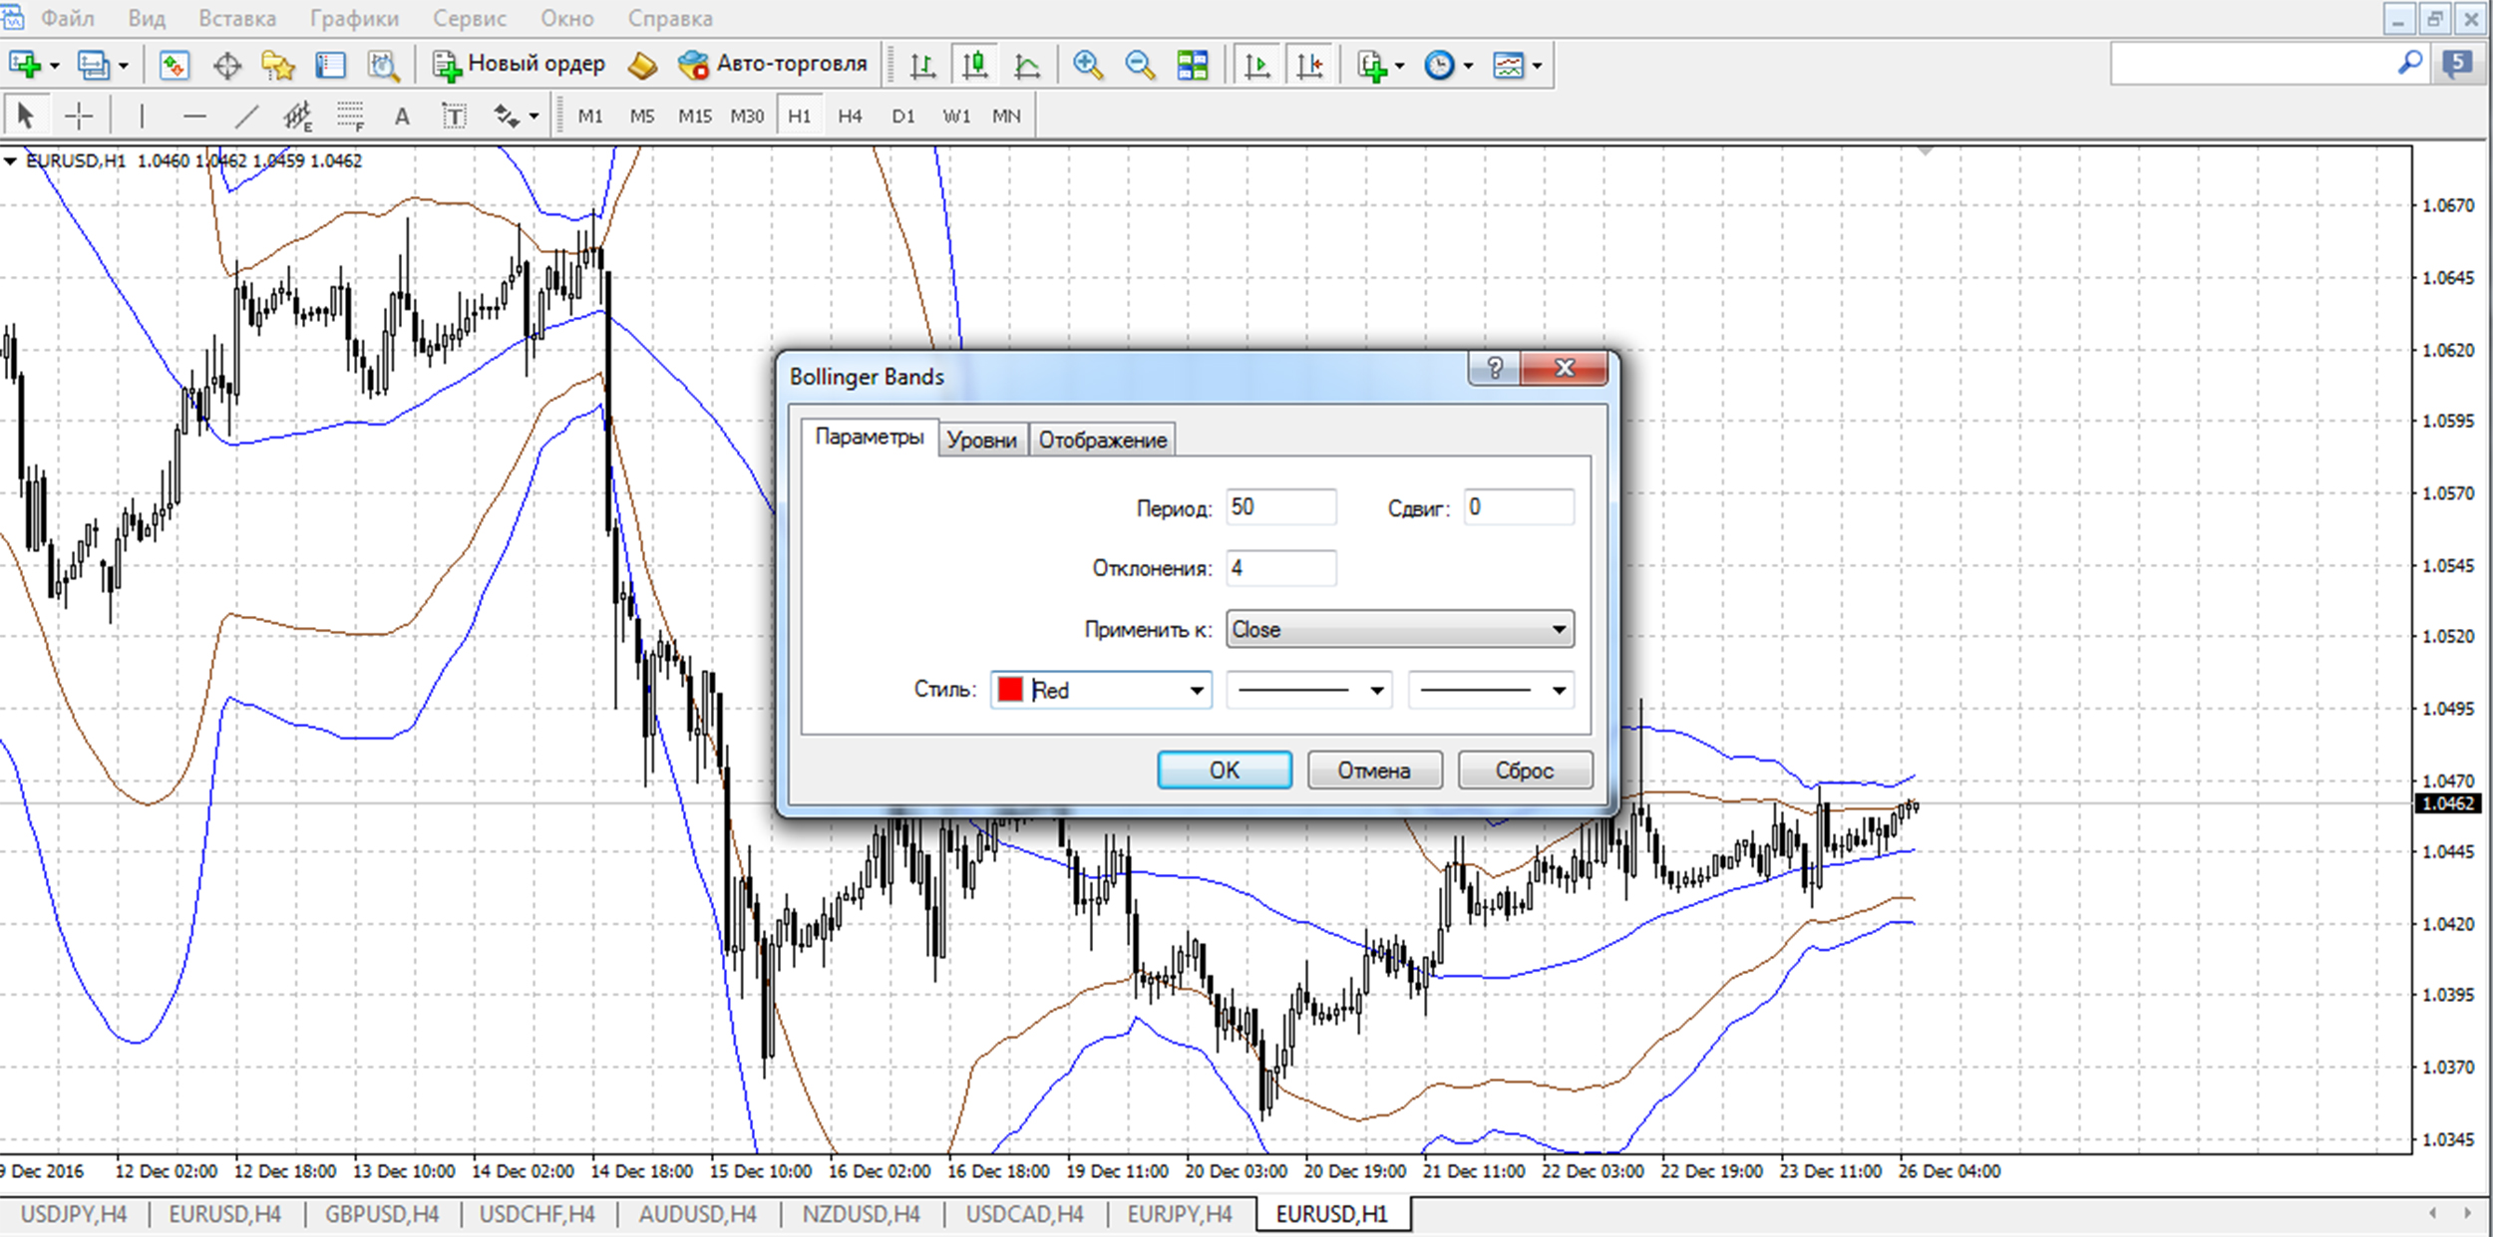Click the Отклонения input field
This screenshot has height=1237, width=2493.
tap(1281, 568)
